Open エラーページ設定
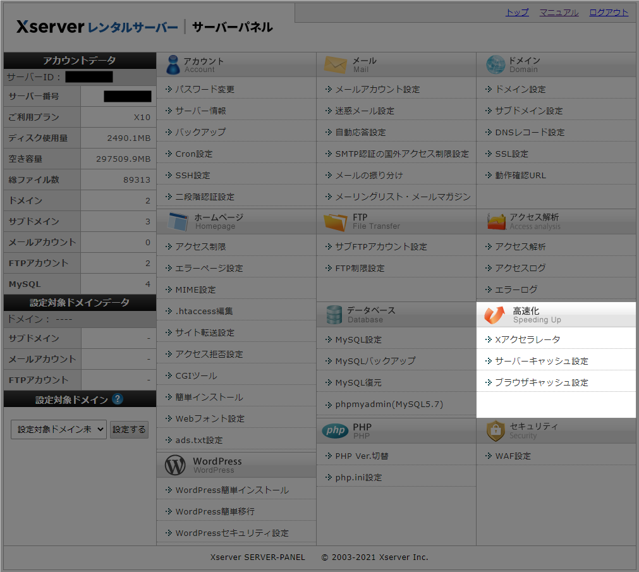Viewport: 639px width, 572px height. coord(209,269)
